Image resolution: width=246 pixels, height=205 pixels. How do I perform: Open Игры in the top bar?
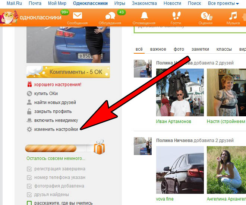click(120, 3)
